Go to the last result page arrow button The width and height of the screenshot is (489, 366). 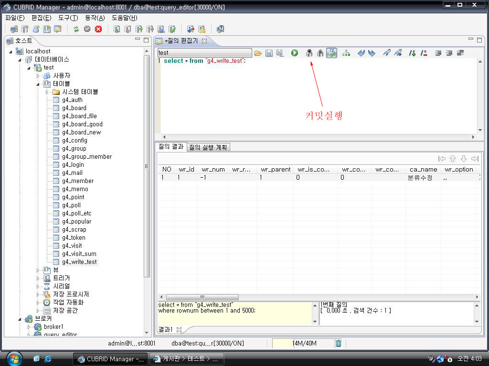(475, 159)
